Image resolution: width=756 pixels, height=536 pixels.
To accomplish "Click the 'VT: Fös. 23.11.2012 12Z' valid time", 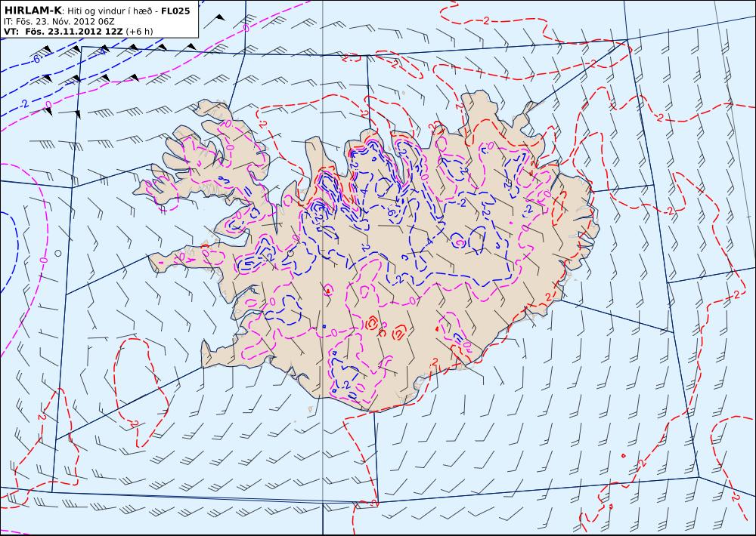I will pos(64,32).
